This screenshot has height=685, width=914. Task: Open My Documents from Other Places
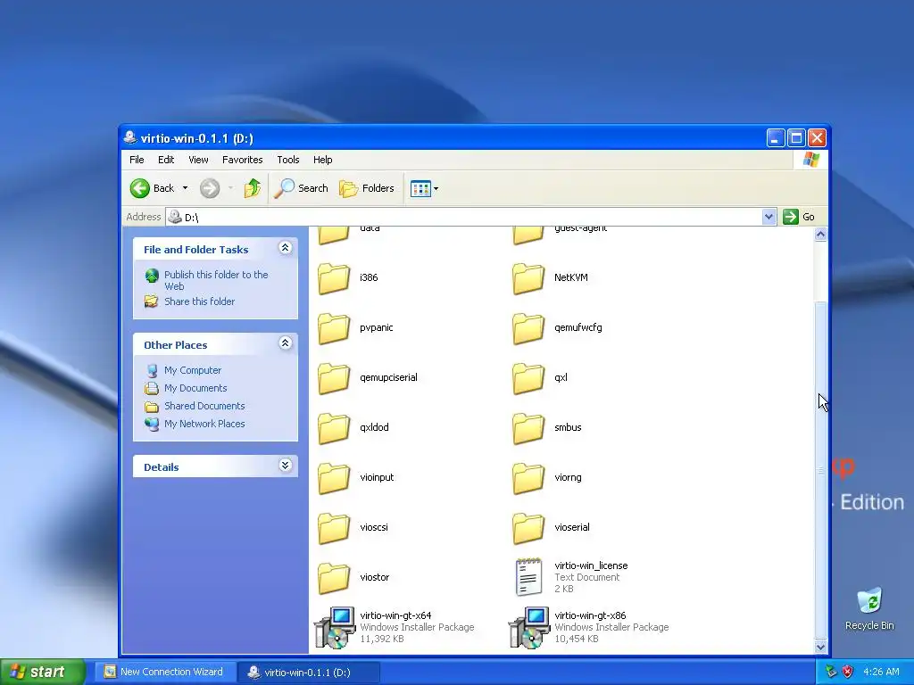pyautogui.click(x=195, y=388)
